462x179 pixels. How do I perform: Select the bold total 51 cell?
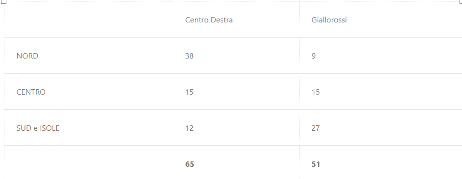pos(380,162)
